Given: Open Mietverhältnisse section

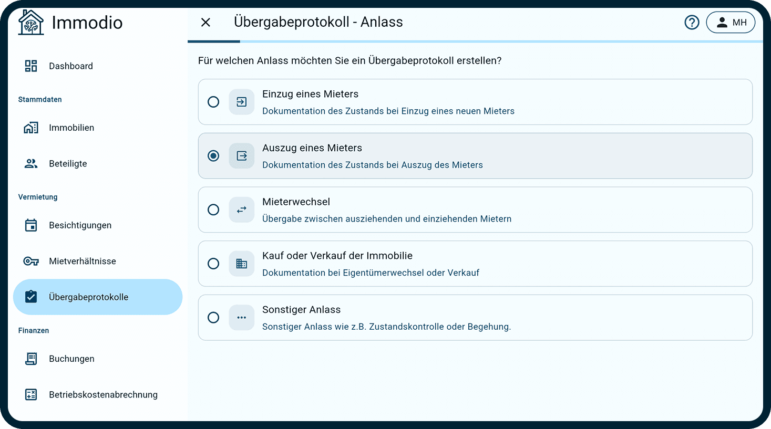Looking at the screenshot, I should point(98,261).
